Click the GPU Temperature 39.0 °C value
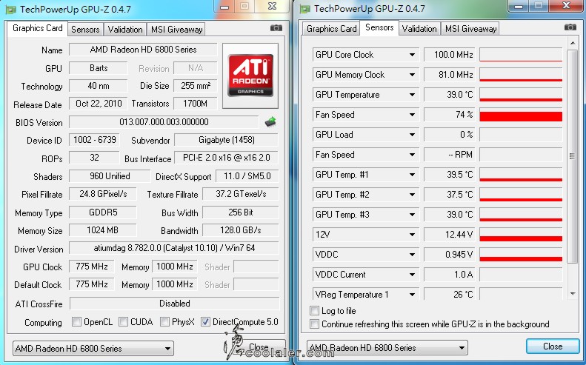The image size is (586, 365). (x=450, y=95)
